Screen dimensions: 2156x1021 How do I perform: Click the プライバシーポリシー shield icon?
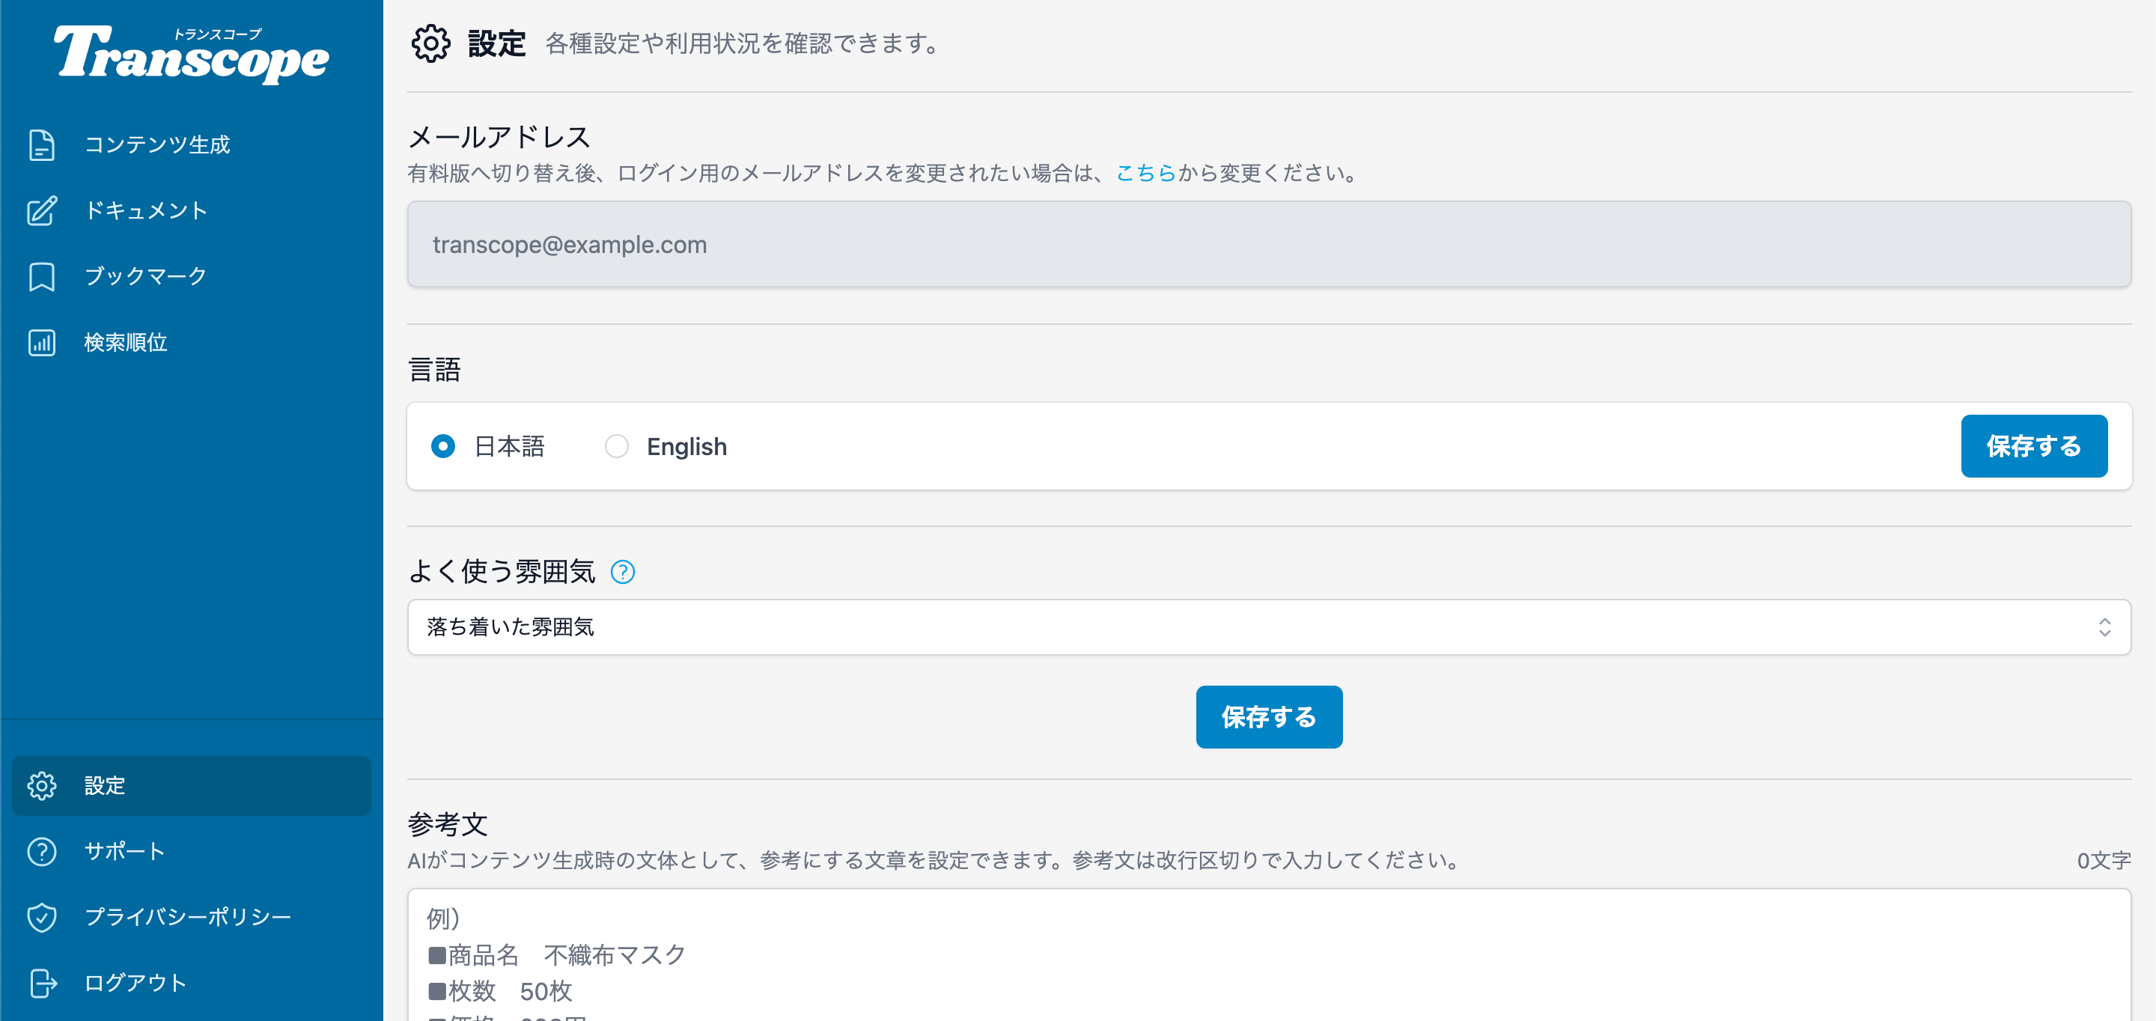pyautogui.click(x=42, y=916)
